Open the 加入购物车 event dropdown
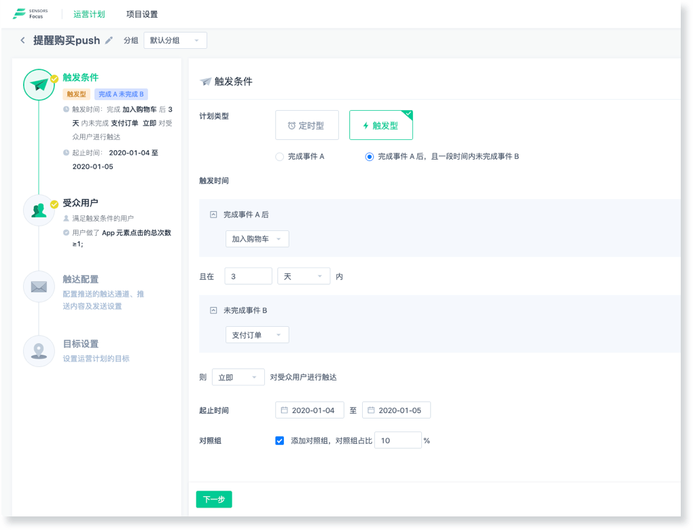 click(x=257, y=239)
